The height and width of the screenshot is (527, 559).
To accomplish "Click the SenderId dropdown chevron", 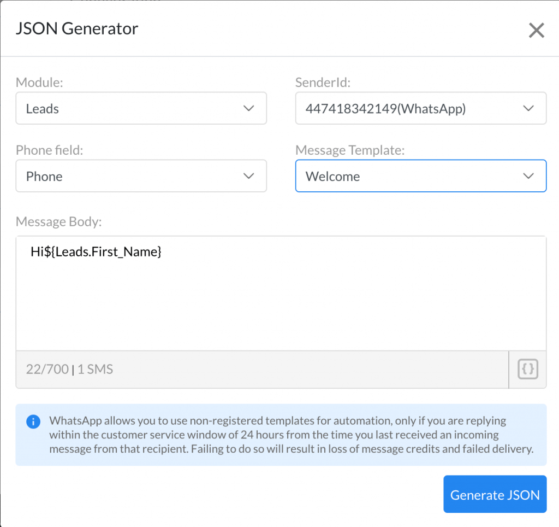I will click(528, 108).
